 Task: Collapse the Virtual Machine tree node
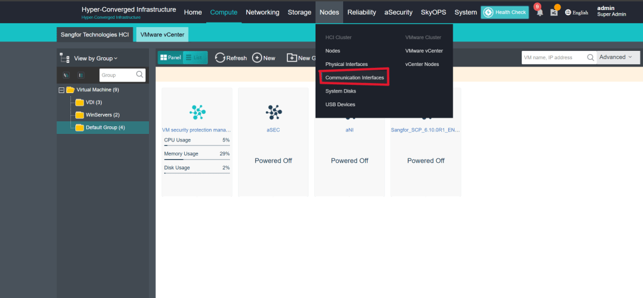[x=62, y=90]
